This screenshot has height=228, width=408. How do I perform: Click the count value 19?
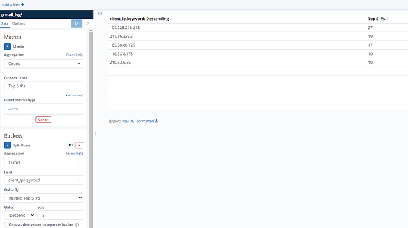[370, 37]
